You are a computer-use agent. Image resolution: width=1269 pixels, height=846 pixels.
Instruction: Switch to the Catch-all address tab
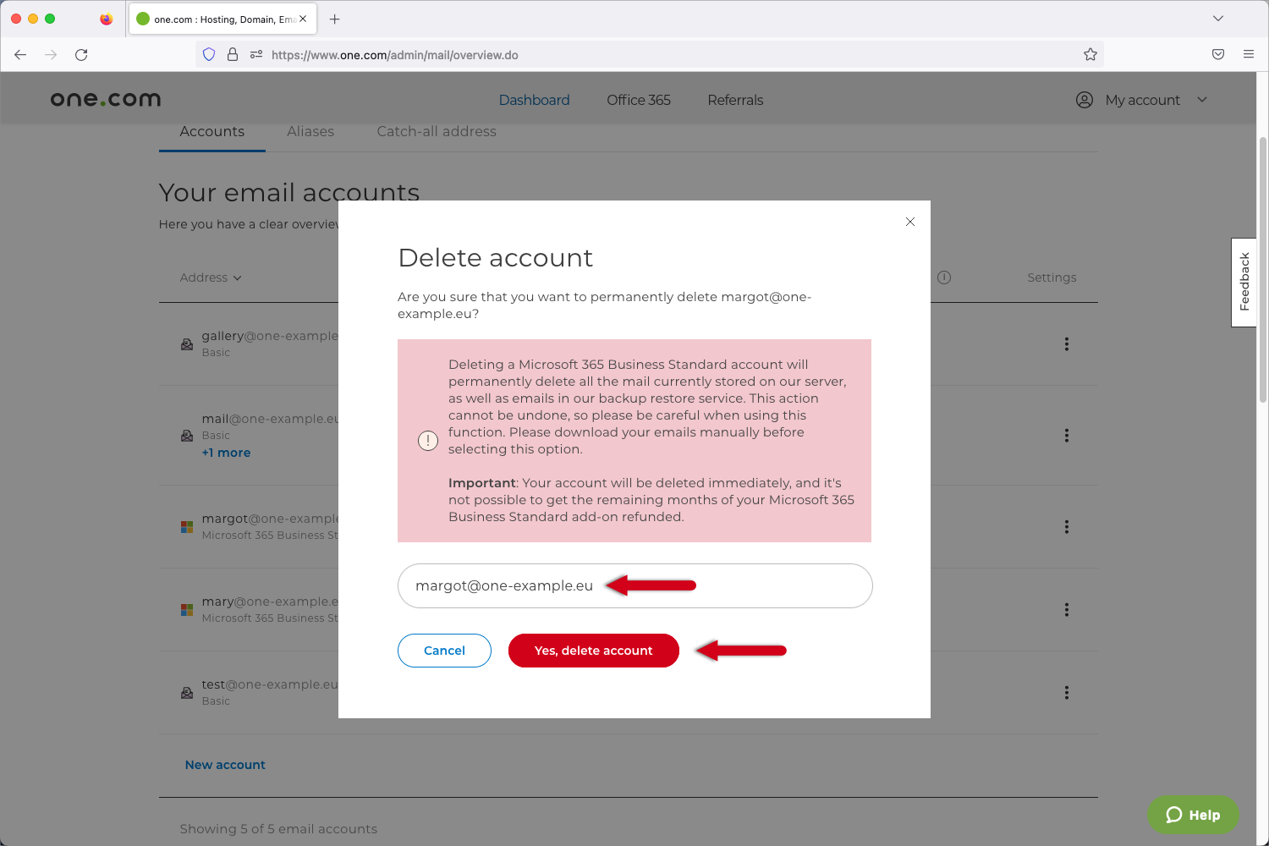click(x=437, y=131)
